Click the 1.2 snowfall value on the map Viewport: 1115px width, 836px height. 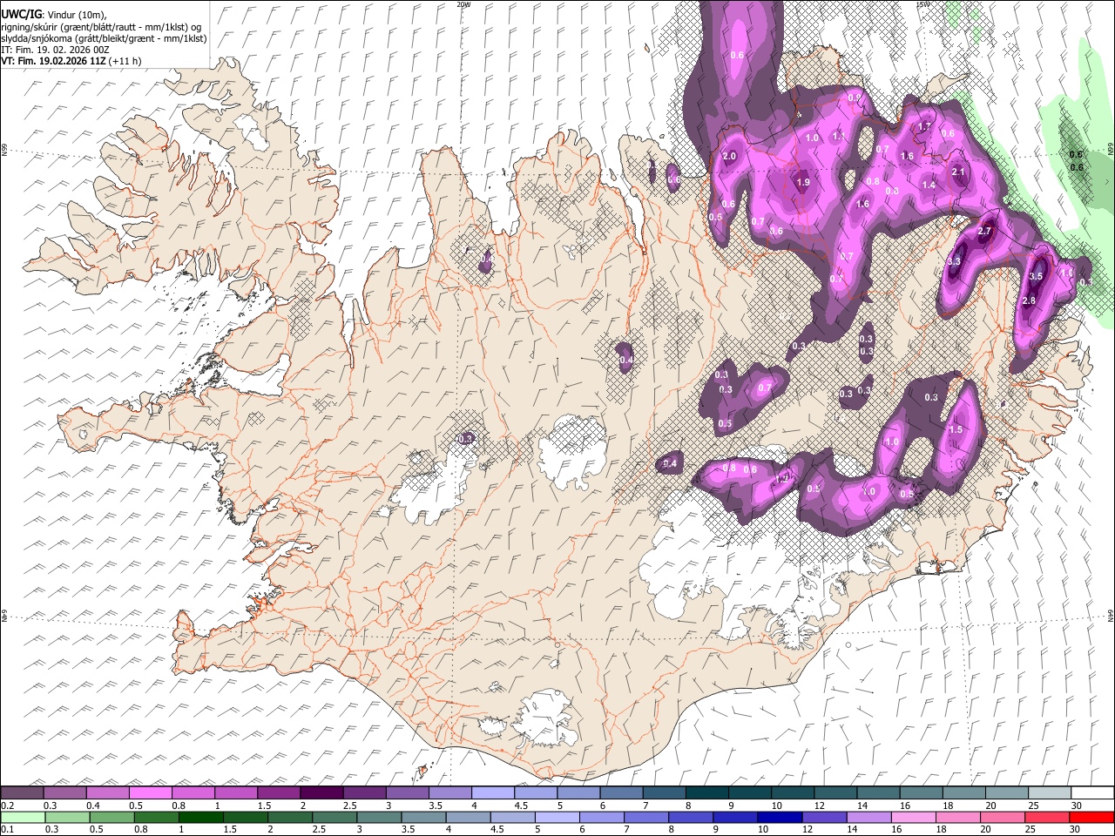[783, 478]
